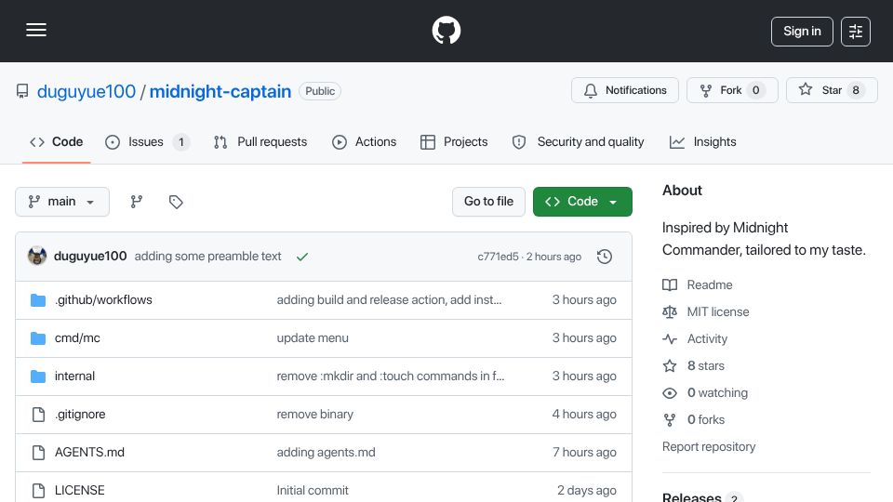Open the LICENSE file
Screen dimensions: 893x502
tap(80, 491)
